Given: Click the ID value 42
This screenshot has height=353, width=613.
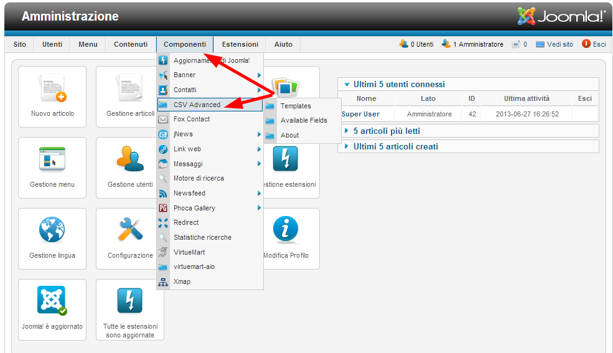Looking at the screenshot, I should pyautogui.click(x=472, y=114).
